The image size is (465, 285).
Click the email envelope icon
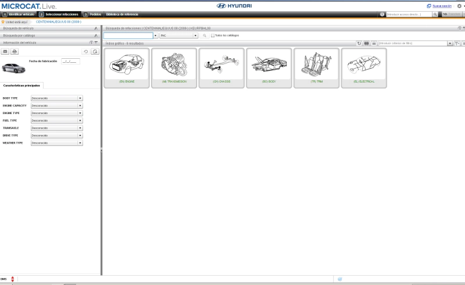[x=6, y=51]
